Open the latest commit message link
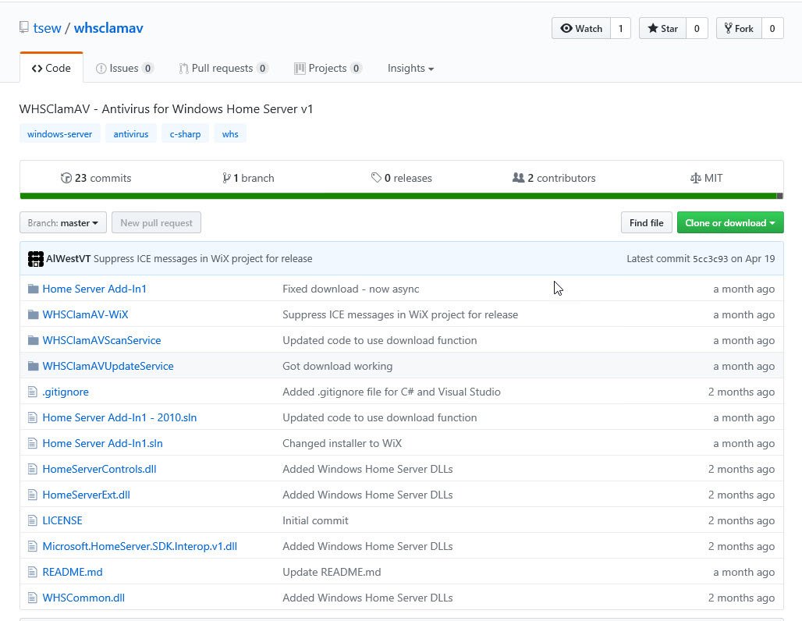This screenshot has height=621, width=802. pos(203,259)
